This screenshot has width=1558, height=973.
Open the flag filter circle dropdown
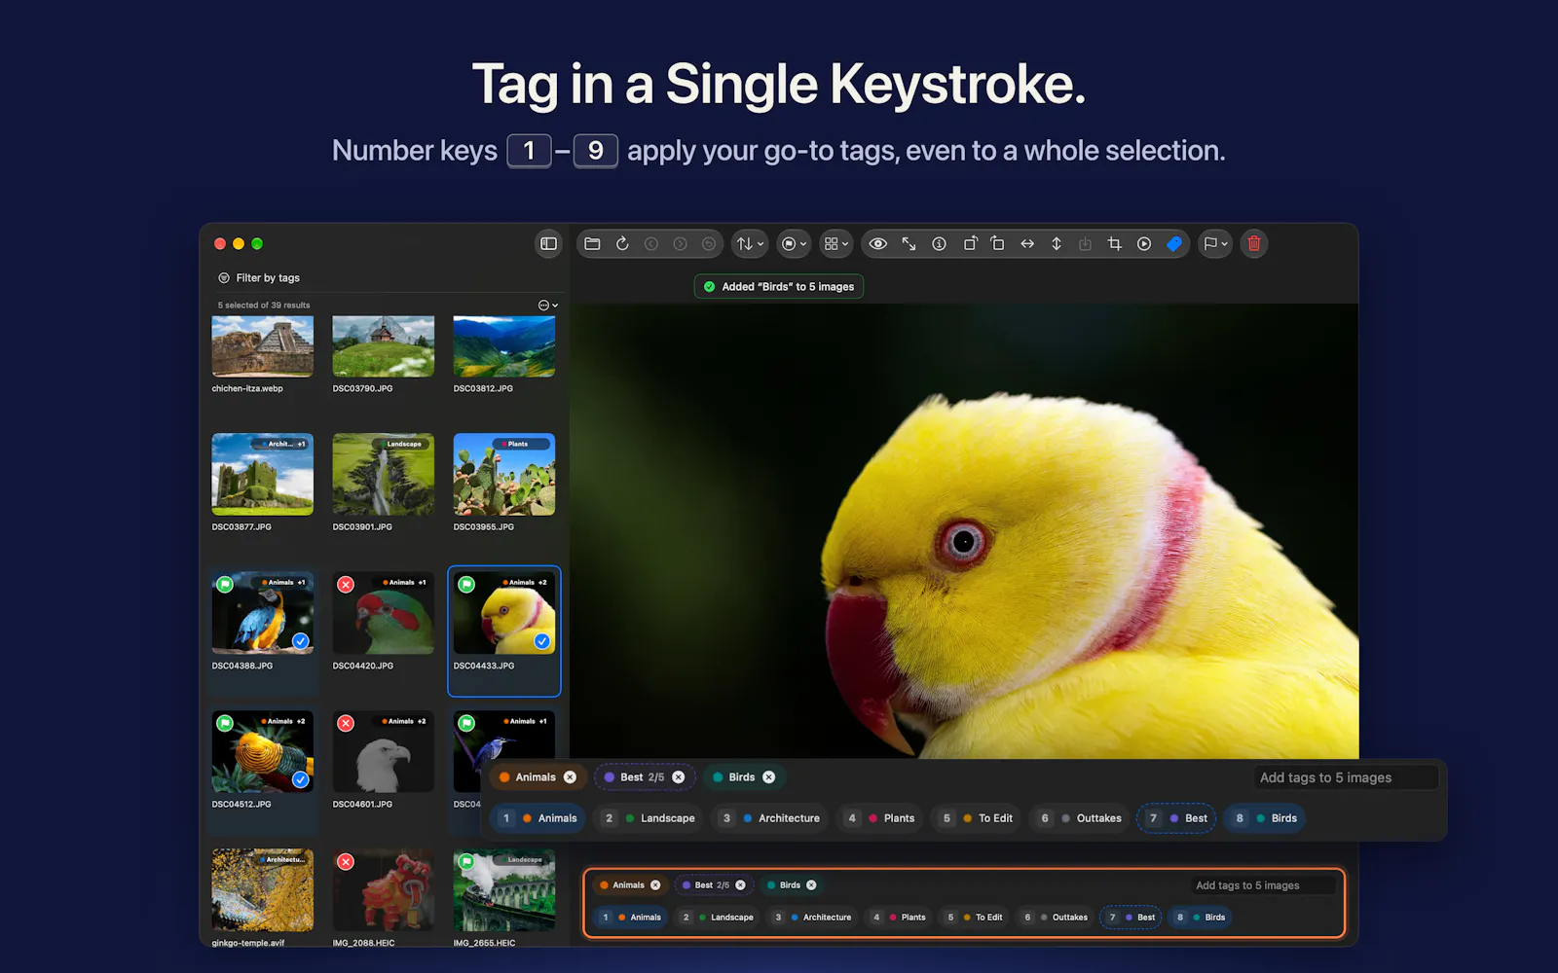(794, 244)
